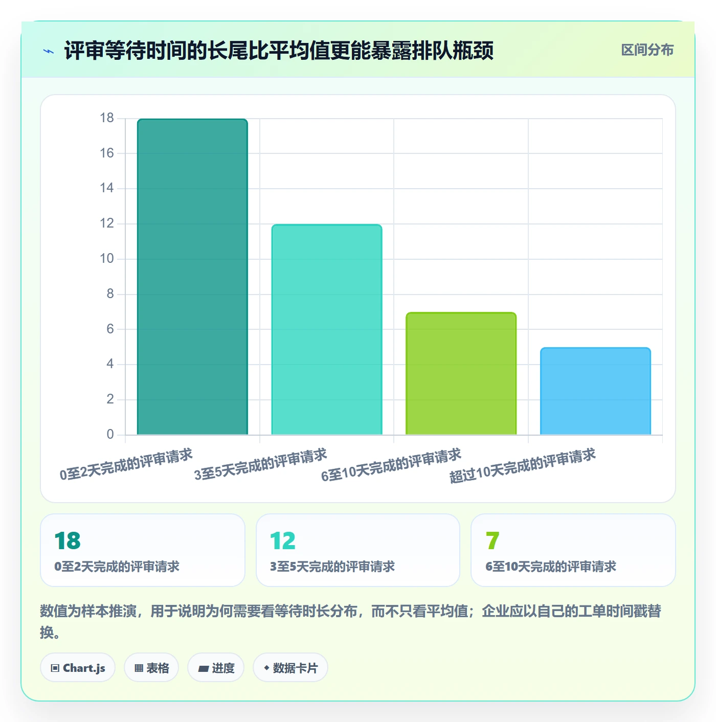The width and height of the screenshot is (716, 722).
Task: Click the 区间分布 label in the header
Action: [x=647, y=50]
